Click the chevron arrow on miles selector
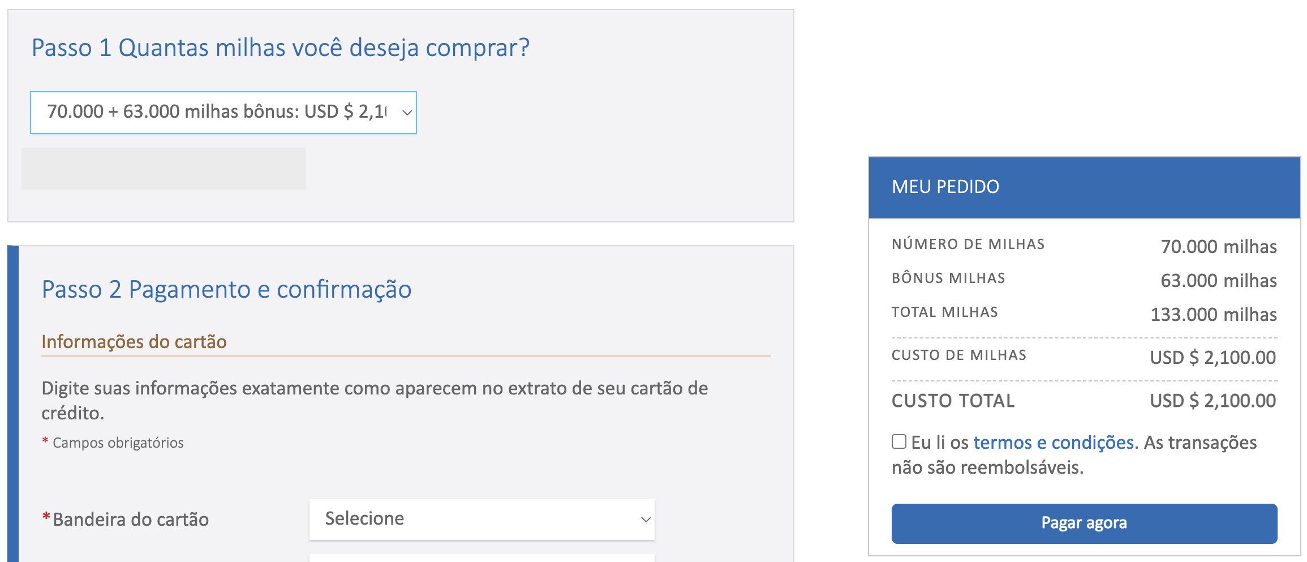 (406, 113)
